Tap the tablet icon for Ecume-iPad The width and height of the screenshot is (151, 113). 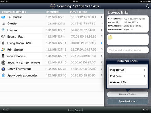(3, 36)
